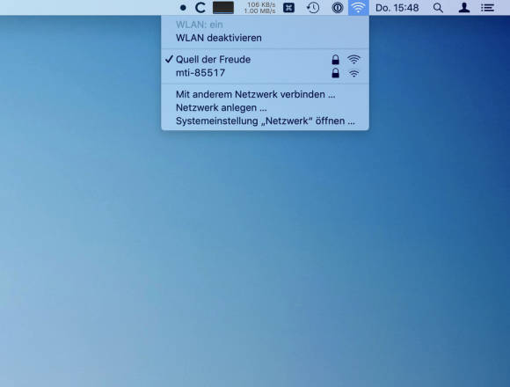510x387 pixels.
Task: Click the dark rectangle menu bar item
Action: pyautogui.click(x=223, y=8)
